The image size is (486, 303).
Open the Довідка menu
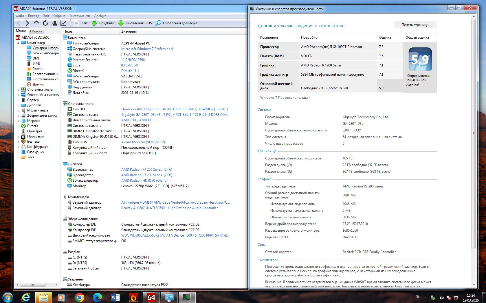click(x=100, y=16)
